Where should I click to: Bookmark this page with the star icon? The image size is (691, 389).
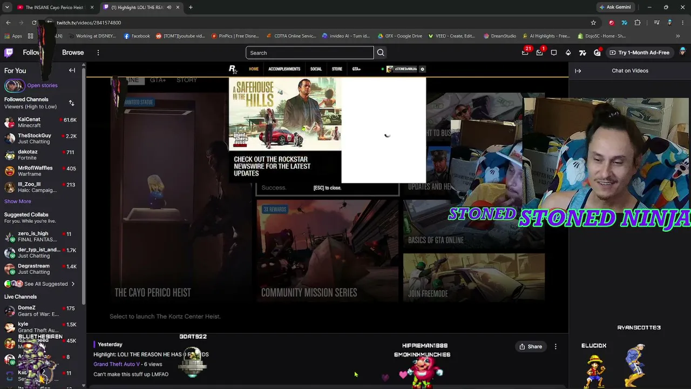pyautogui.click(x=593, y=23)
